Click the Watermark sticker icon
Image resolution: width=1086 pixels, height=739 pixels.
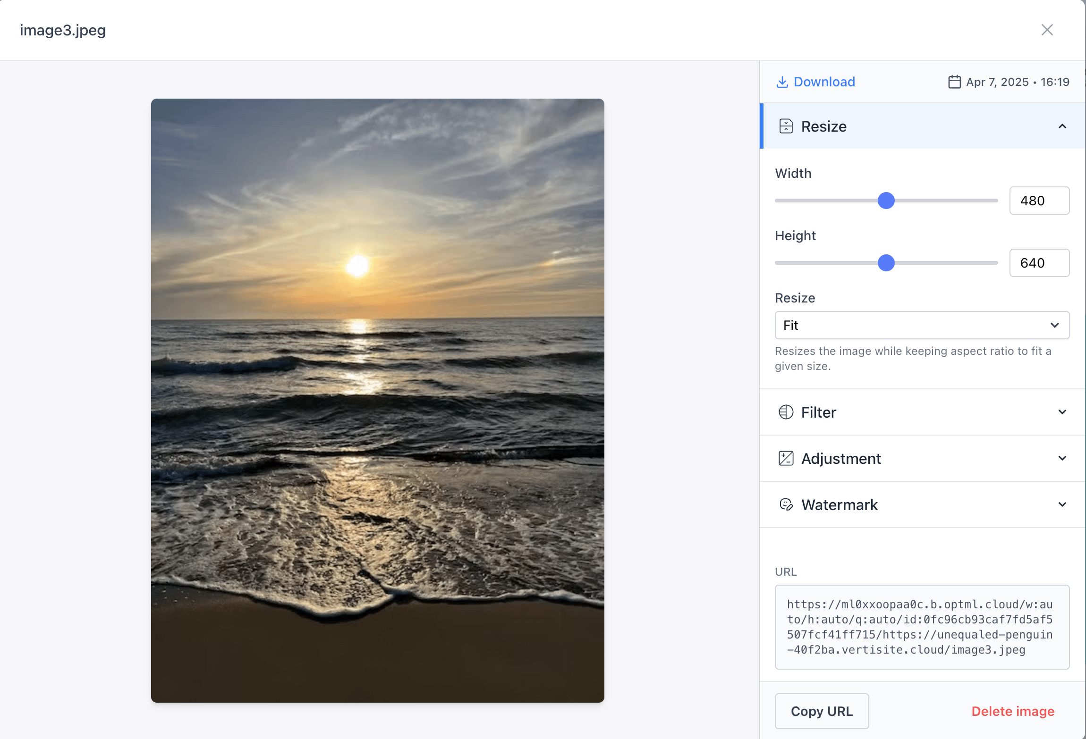point(786,504)
